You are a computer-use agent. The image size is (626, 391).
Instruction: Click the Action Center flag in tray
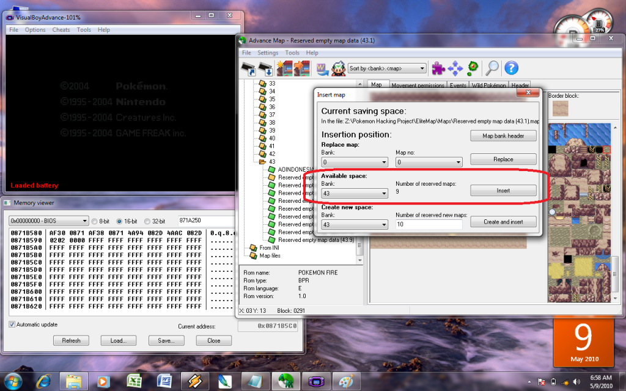tap(541, 382)
